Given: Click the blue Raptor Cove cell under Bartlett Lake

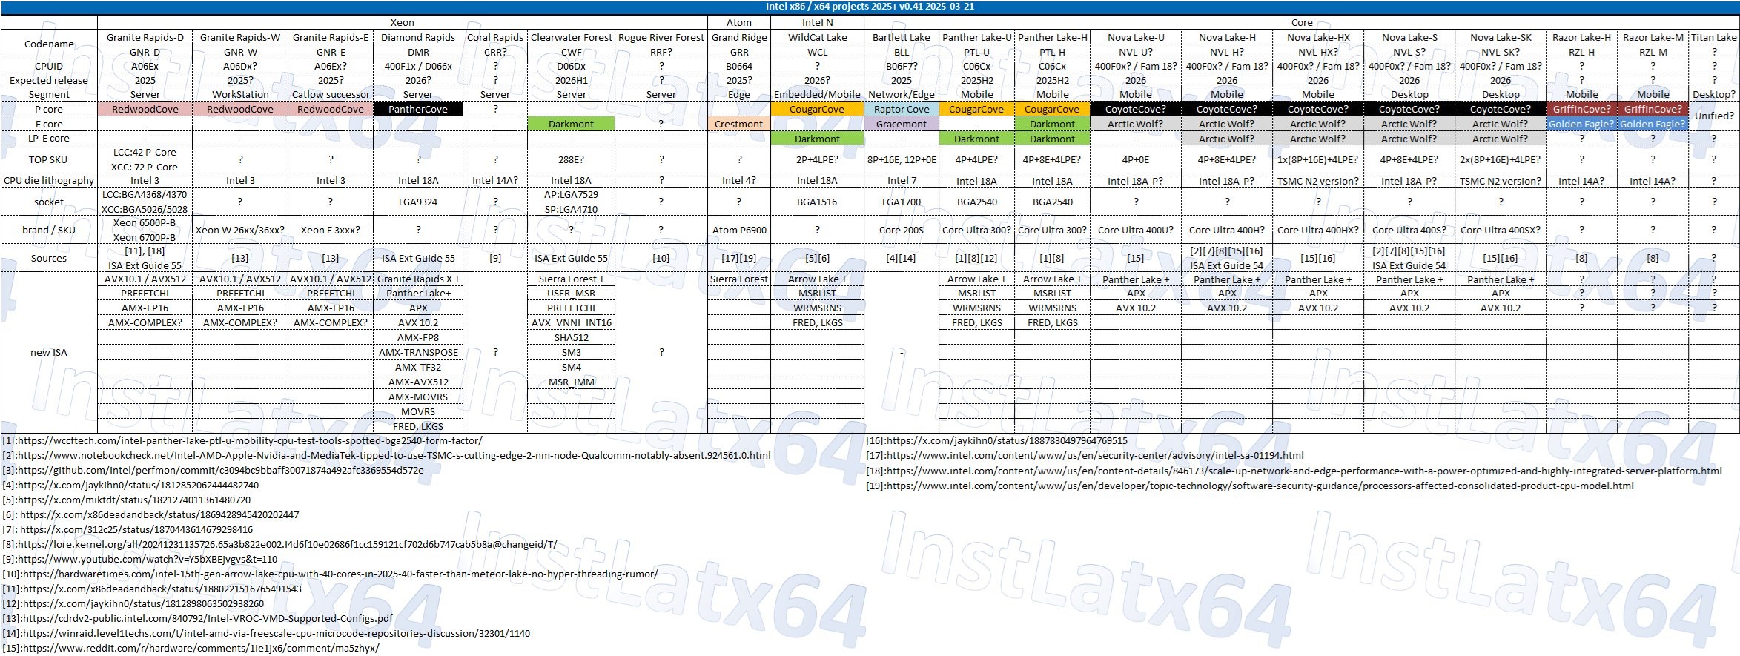Looking at the screenshot, I should (902, 109).
